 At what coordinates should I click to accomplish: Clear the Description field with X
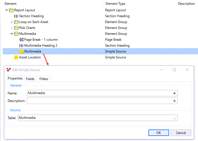174,101
